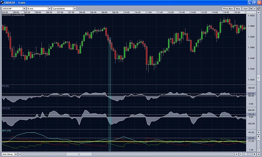
Task: Click the CCI(14) study label
Action: coord(6,108)
